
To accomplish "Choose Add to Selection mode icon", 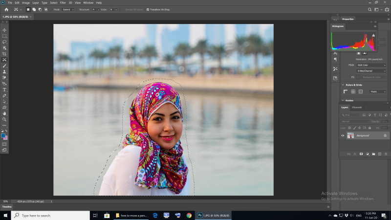I will click(x=34, y=9).
